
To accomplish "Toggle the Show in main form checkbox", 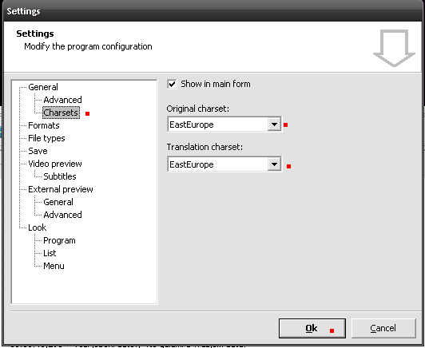I will [172, 84].
